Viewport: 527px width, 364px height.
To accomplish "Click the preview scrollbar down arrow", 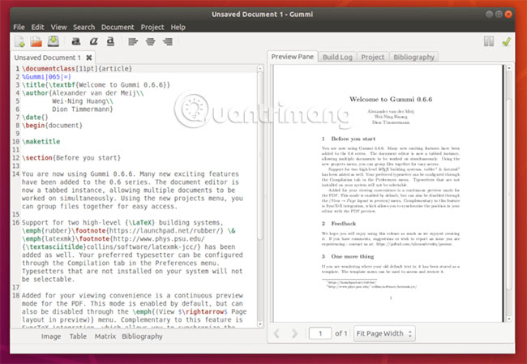I will tap(509, 319).
